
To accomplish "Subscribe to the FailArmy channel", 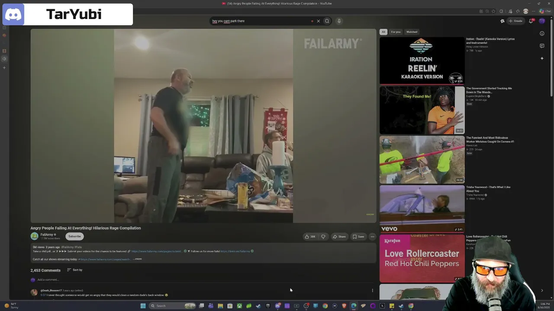I will point(74,236).
